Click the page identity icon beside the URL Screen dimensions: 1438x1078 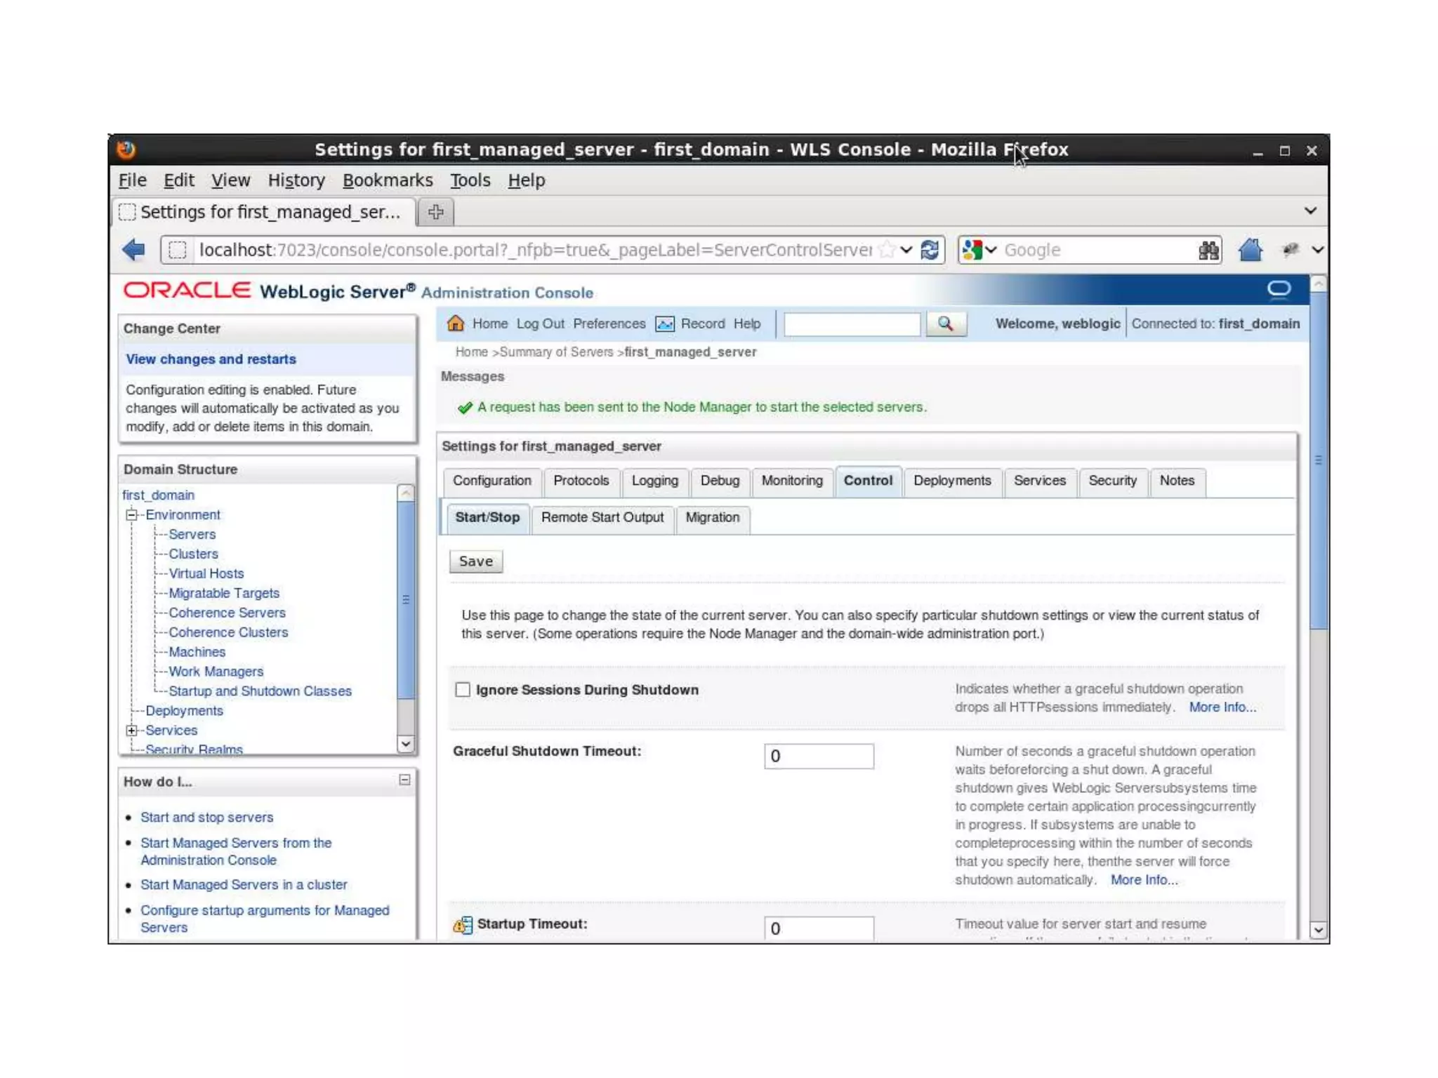pos(178,250)
